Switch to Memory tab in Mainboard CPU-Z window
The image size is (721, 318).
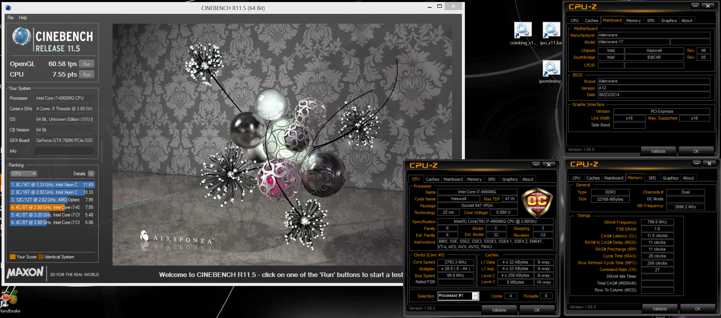click(633, 20)
